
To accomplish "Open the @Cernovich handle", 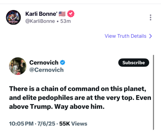I will coord(46,70).
